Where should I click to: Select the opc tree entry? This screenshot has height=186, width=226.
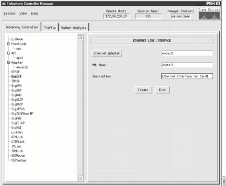tap(19, 48)
